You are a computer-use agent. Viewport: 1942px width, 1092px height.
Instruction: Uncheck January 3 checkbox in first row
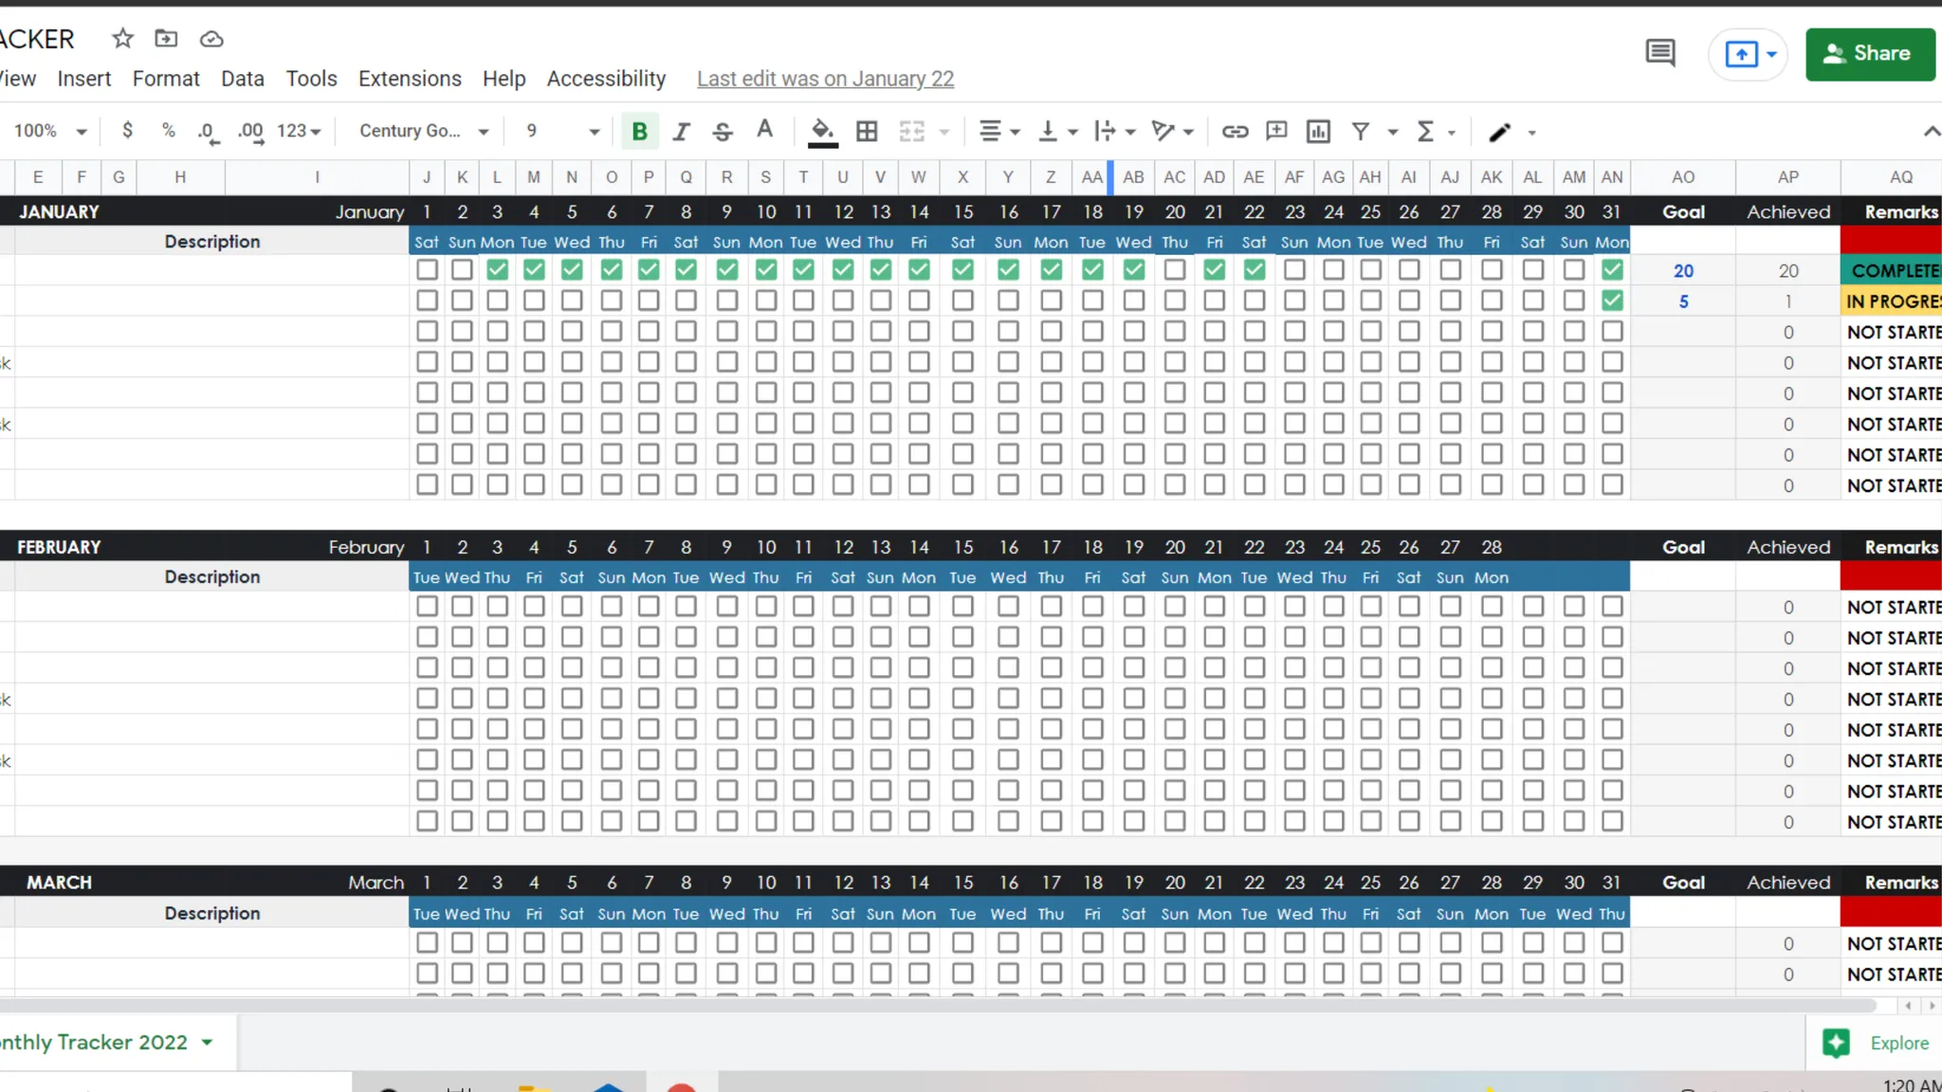(x=497, y=270)
